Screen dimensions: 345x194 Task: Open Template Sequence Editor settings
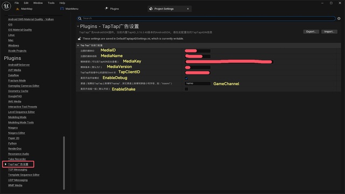coord(24,175)
